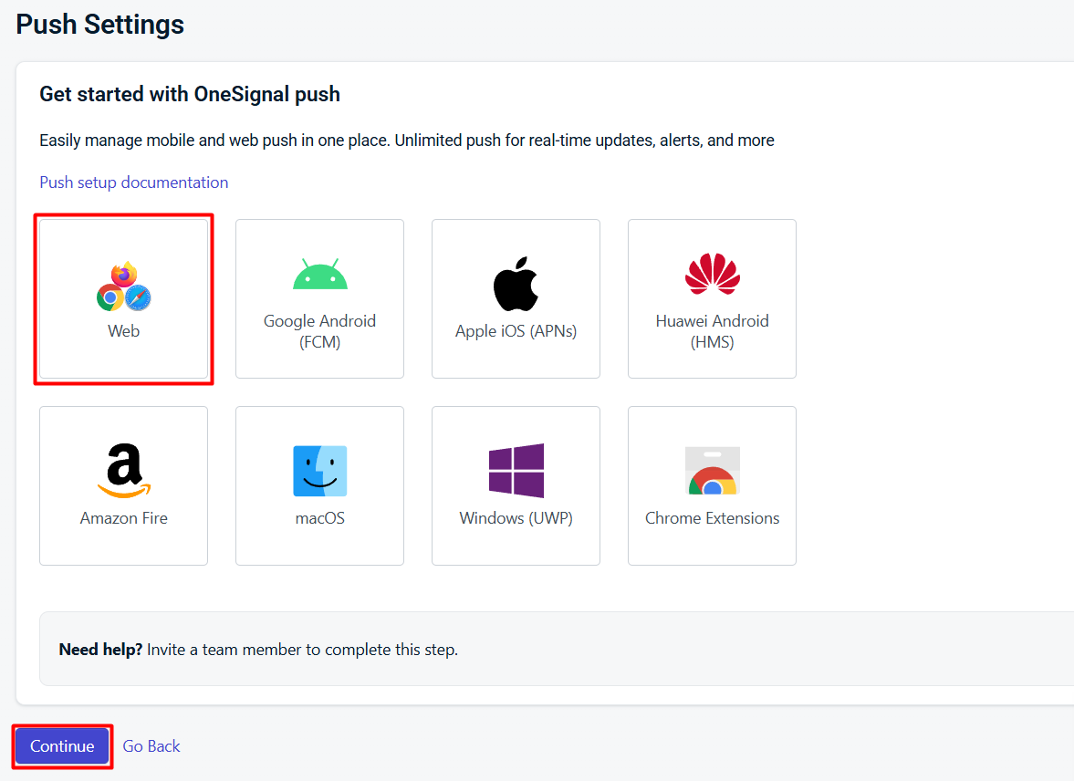
Task: Pick the Apple logo icon
Action: click(516, 284)
